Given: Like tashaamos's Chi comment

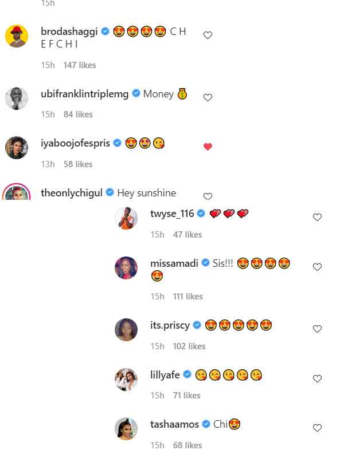Looking at the screenshot, I should [x=318, y=428].
